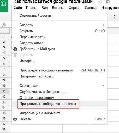This screenshot has width=119, height=133.
Task: Click the document title text
Action: pos(53,2)
